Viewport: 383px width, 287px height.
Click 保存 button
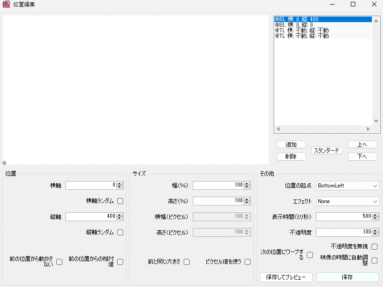coord(347,277)
